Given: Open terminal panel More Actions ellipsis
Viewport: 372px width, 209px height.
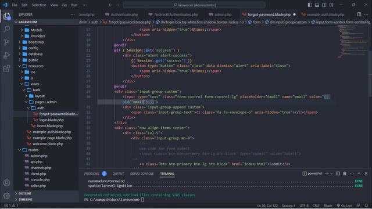Looking at the screenshot, I should click(x=352, y=174).
